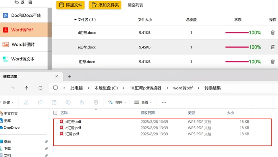Expand chevron before 此电脑
This screenshot has width=278, height=157.
[x=64, y=88]
